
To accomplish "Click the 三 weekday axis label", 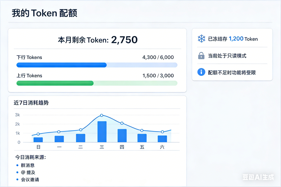I will [102, 147].
